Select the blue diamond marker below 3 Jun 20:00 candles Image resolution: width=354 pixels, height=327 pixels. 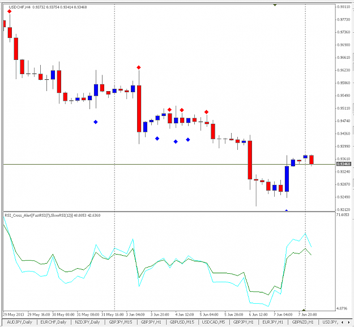157,139
